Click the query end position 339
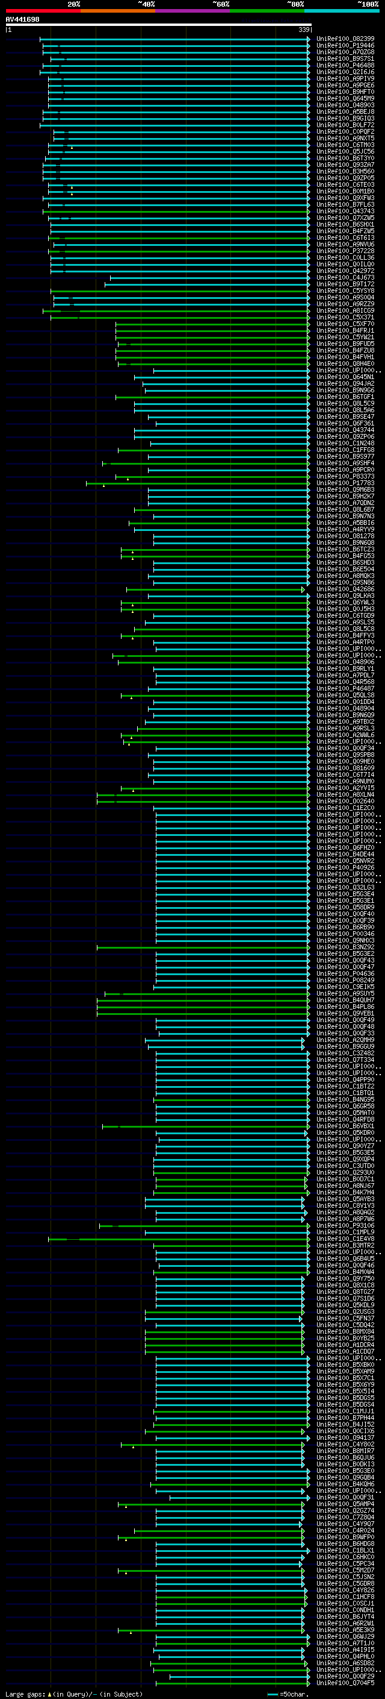The height and width of the screenshot is (1699, 385). tap(304, 30)
